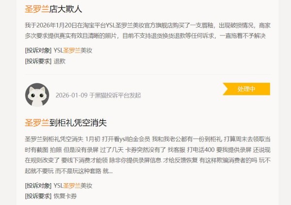Click the first complaint's [投诉对象] label

click(38, 50)
